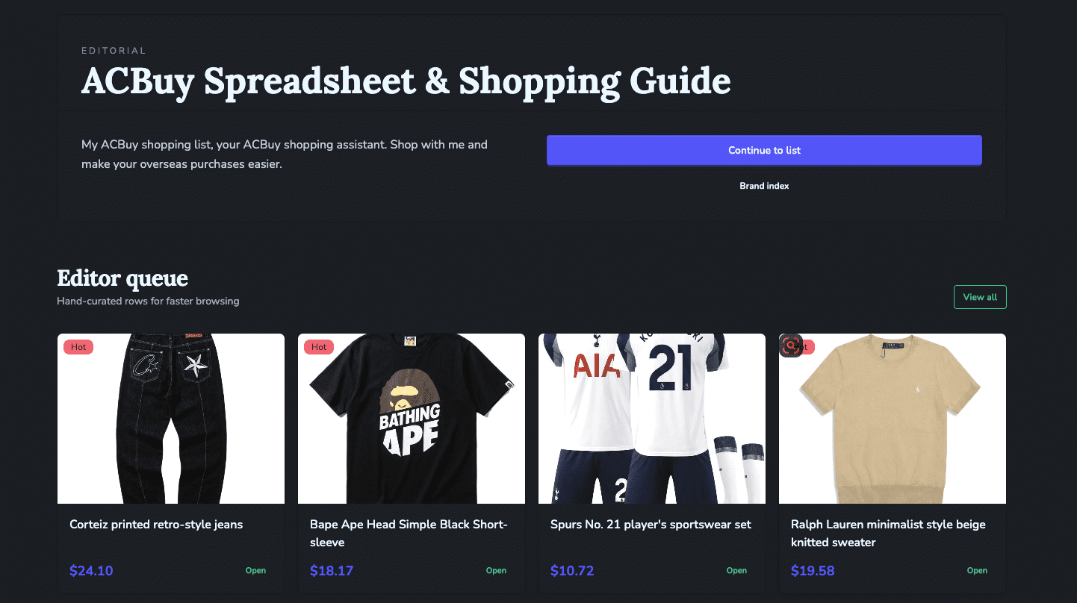Click the image search icon on sweater card

pos(791,346)
